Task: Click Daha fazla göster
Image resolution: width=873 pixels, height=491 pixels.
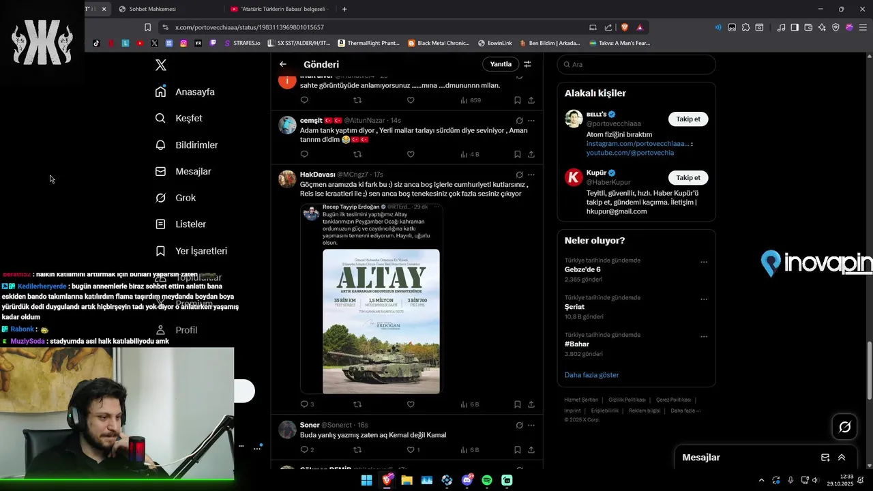Action: click(x=591, y=375)
